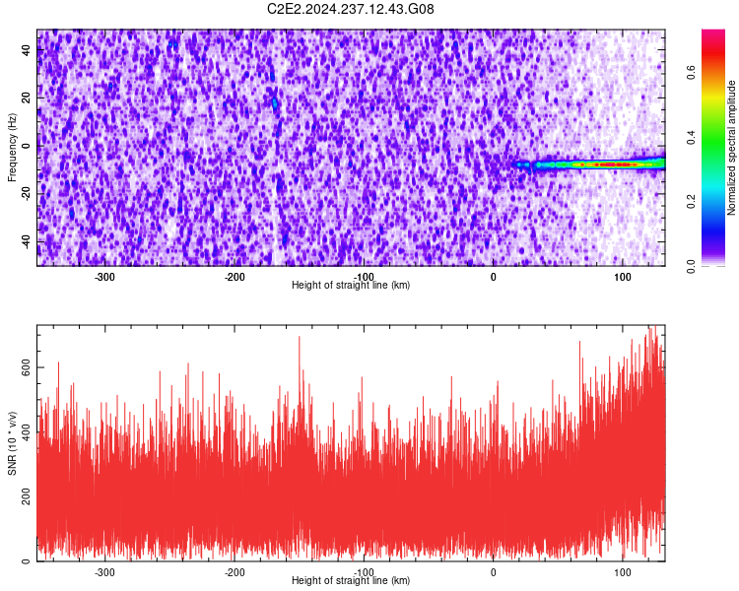Click the 100 tick under the spectrogram
The height and width of the screenshot is (591, 739).
pos(623,277)
